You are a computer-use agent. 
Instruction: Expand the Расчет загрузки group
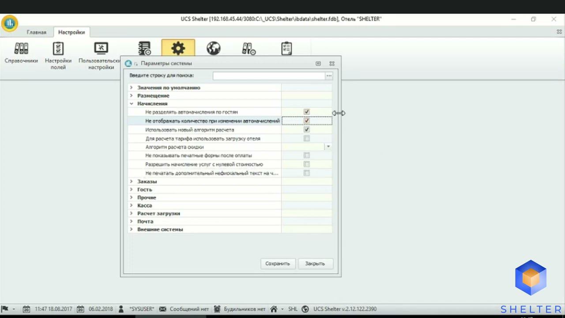(132, 213)
